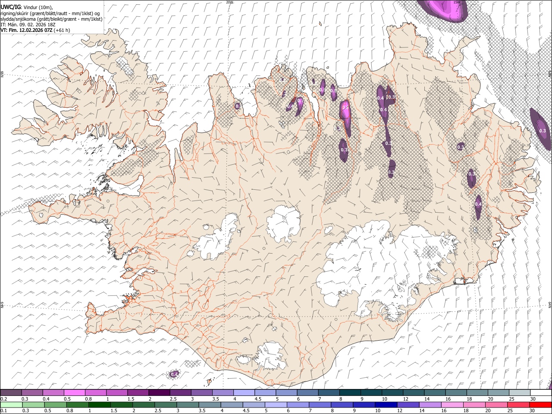This screenshot has height=414, width=552.
Task: Pick the light pink 16–18 swatch in lower scale
Action: (452, 405)
